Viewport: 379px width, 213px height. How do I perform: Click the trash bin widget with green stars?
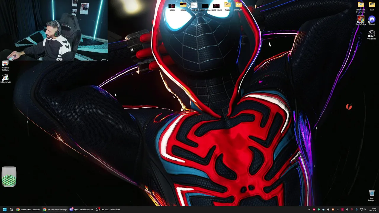pos(9,177)
